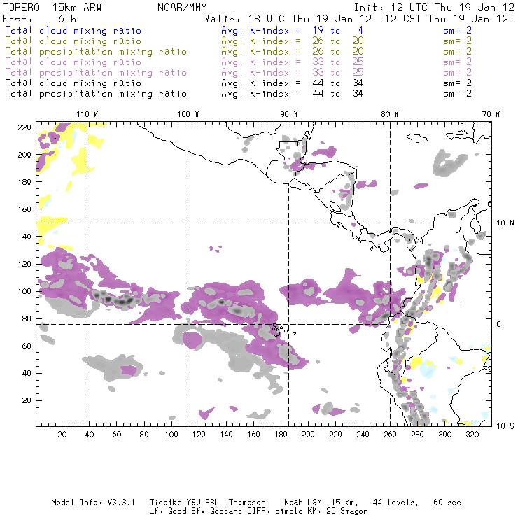Click the olive "Total cloud mixing ratio" legend label
Viewport: 518px width, 518px height.
tap(73, 41)
